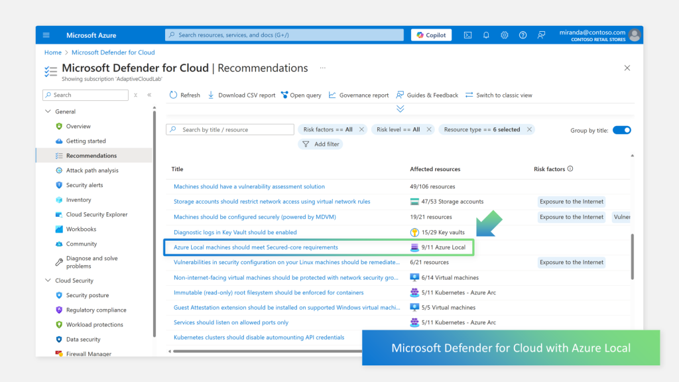Open the miranda@contoso.com account avatar
This screenshot has height=382, width=679.
635,35
